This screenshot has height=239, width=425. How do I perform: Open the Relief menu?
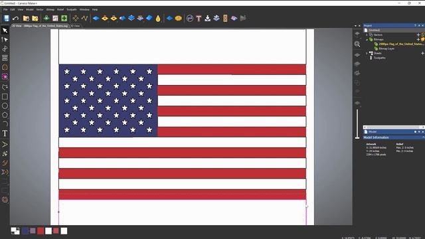(60, 9)
